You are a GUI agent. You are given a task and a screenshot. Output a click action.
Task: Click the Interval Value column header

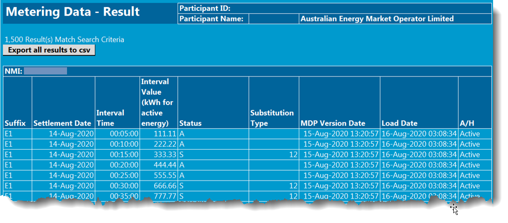coord(155,103)
